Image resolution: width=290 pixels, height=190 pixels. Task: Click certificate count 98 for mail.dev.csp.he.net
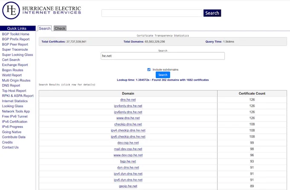252,149
